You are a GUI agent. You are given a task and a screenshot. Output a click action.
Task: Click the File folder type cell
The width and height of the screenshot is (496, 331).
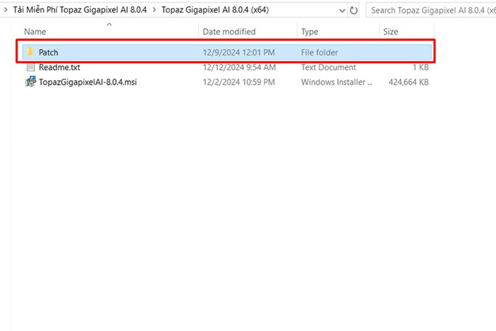point(319,52)
